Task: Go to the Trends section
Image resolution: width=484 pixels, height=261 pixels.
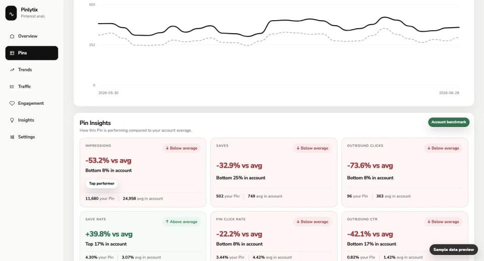Action: (x=31, y=70)
